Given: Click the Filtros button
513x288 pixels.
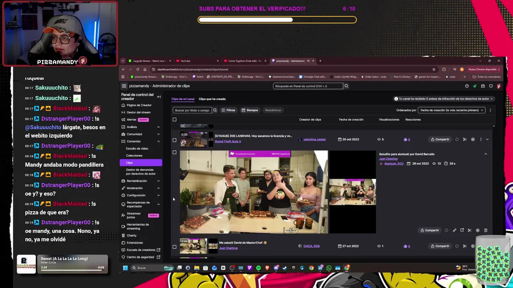Looking at the screenshot, I should click(228, 110).
